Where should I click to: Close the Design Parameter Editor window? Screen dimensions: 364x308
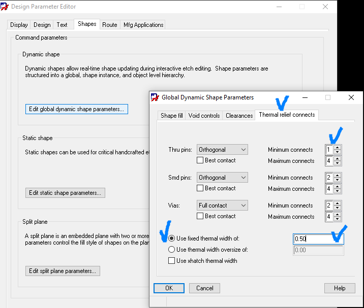pyautogui.click(x=325, y=7)
